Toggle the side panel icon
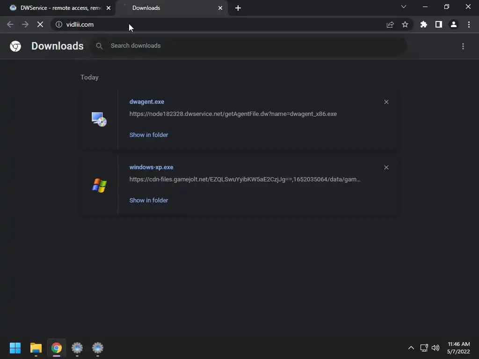Viewport: 479px width, 359px height. (x=439, y=24)
